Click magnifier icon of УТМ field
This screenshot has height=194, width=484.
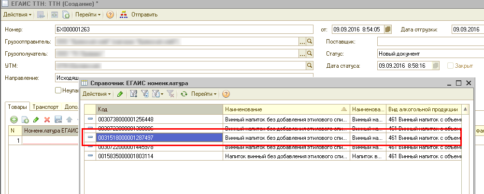point(310,65)
